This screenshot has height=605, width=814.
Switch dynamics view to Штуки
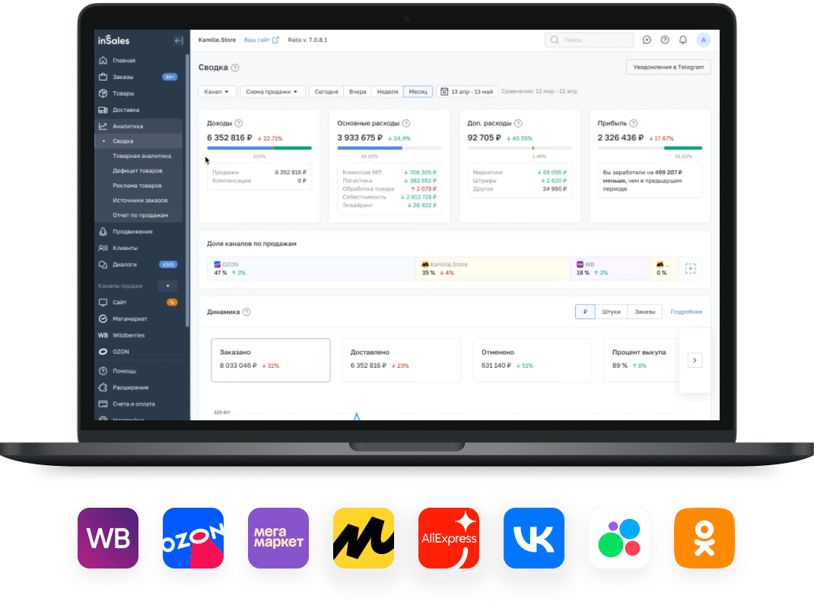(611, 312)
